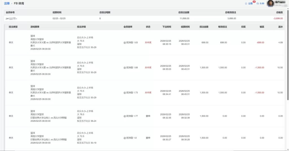Sort by the 下注时间 column header
289x151 pixels.
tap(167, 27)
